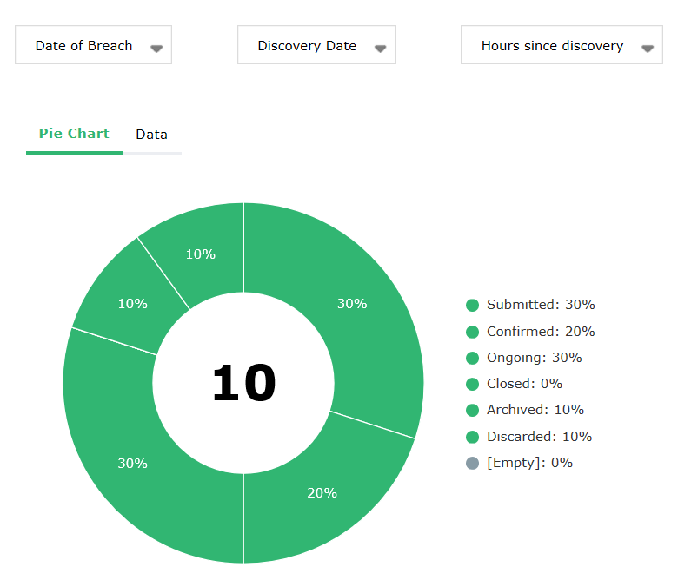Select the Discarded 10% pie slice
678x580 pixels.
coord(201,254)
